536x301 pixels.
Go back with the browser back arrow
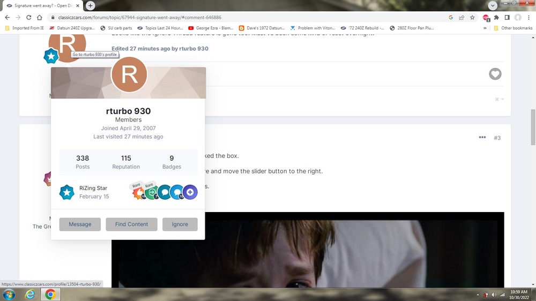click(x=8, y=18)
